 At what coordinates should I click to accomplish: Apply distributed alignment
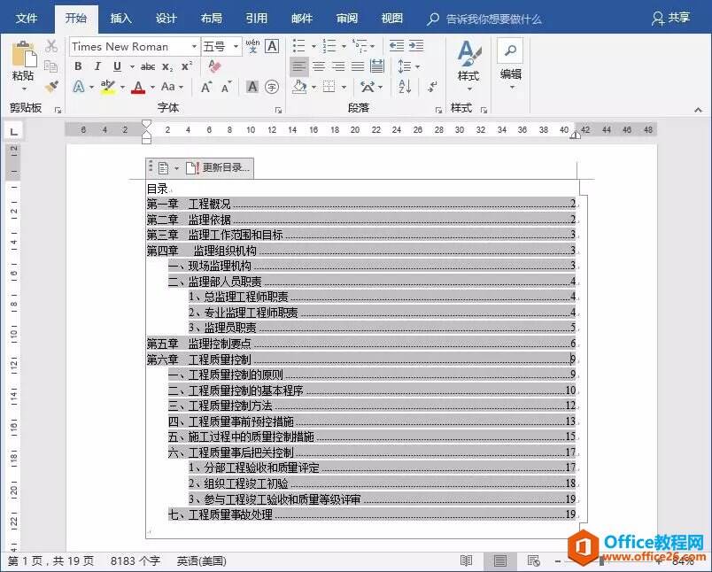tap(377, 66)
